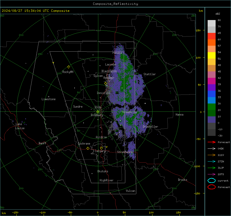Select the 65 dBZ red swatch
231x216 pixels.
coord(211,36)
